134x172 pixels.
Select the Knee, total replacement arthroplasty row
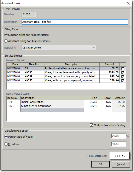tap(66, 72)
